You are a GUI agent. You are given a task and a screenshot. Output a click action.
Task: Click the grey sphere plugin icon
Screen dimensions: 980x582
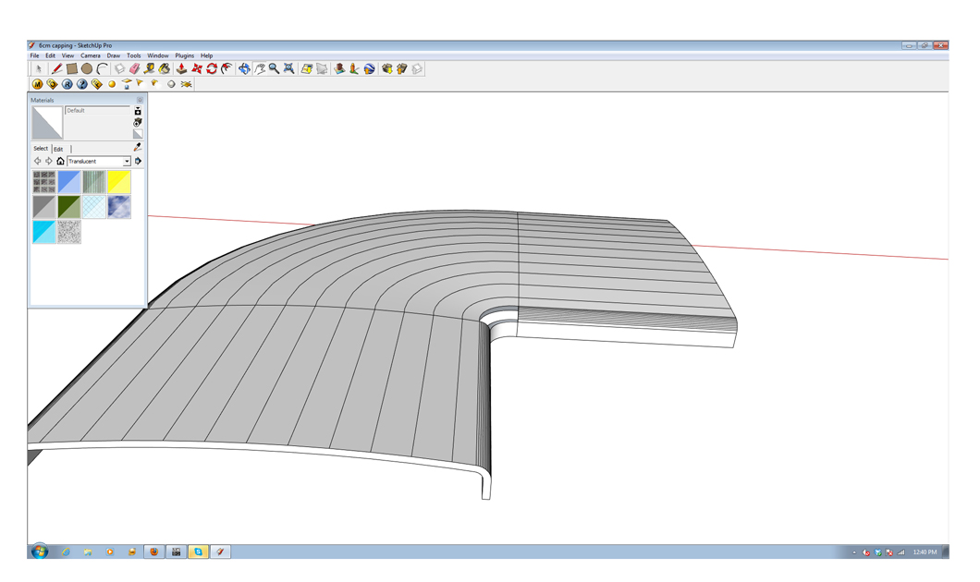pos(171,84)
